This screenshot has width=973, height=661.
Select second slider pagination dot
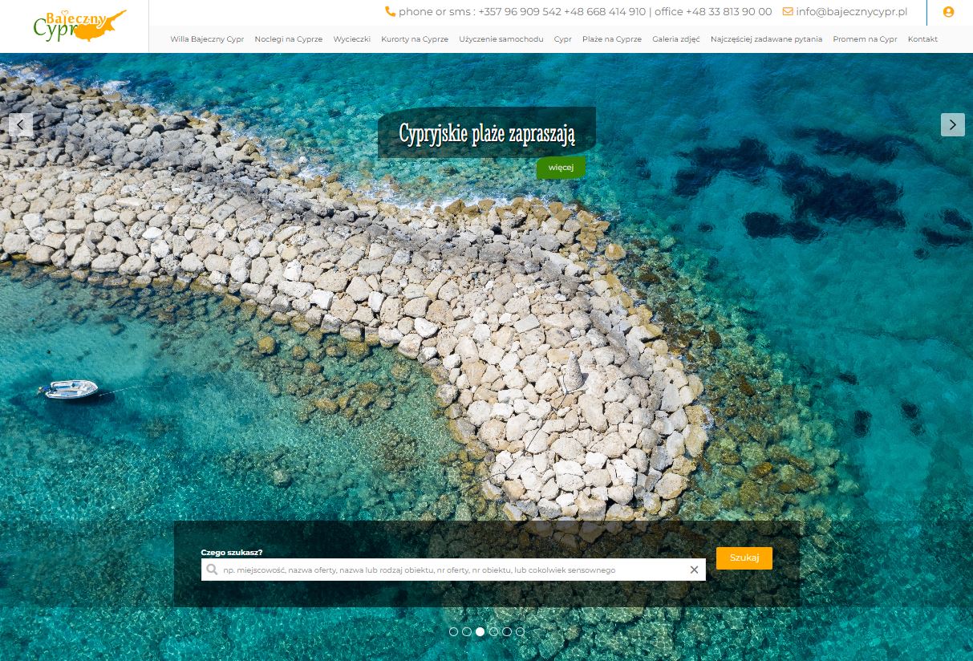(x=467, y=632)
